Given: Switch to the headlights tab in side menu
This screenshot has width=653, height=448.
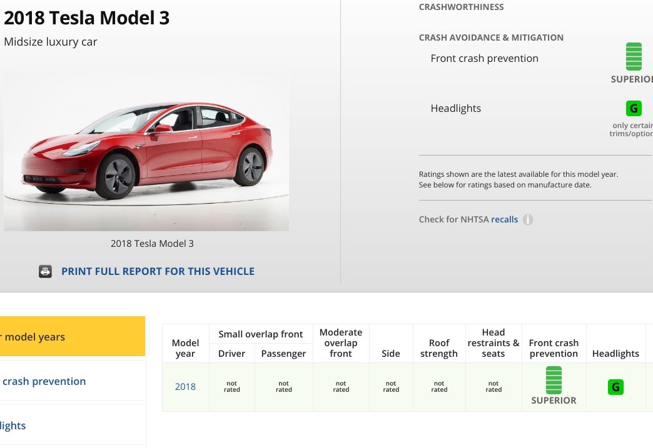Looking at the screenshot, I should (73, 426).
